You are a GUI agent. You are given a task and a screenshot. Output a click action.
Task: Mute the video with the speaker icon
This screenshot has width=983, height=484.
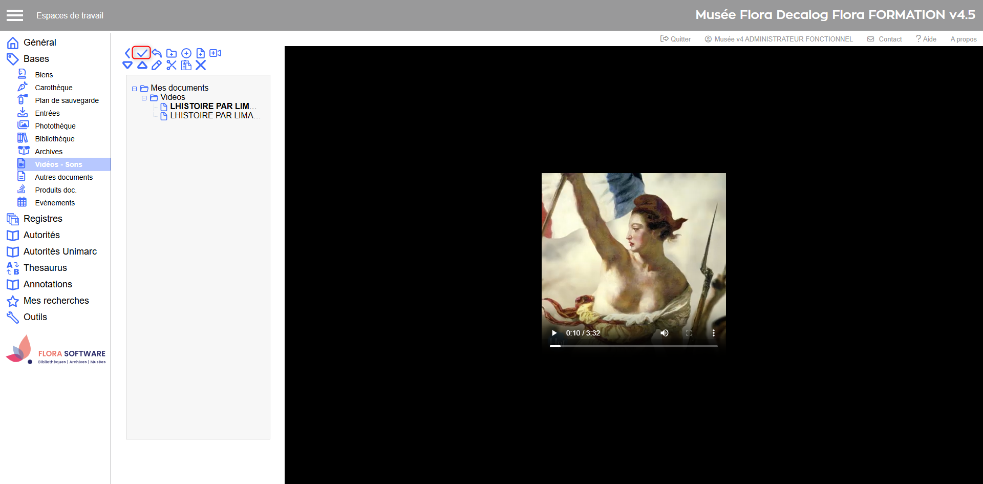[665, 333]
